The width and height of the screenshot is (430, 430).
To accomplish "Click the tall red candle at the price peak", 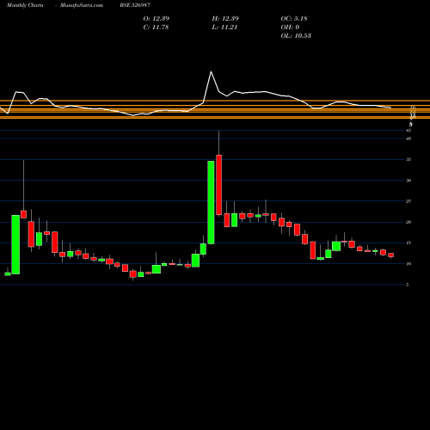I will pos(219,185).
